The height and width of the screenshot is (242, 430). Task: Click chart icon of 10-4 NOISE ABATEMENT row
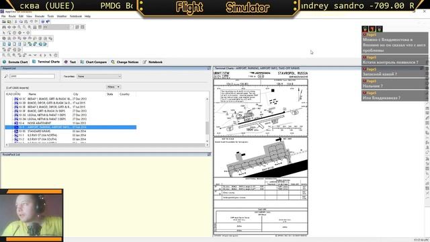coord(16,123)
